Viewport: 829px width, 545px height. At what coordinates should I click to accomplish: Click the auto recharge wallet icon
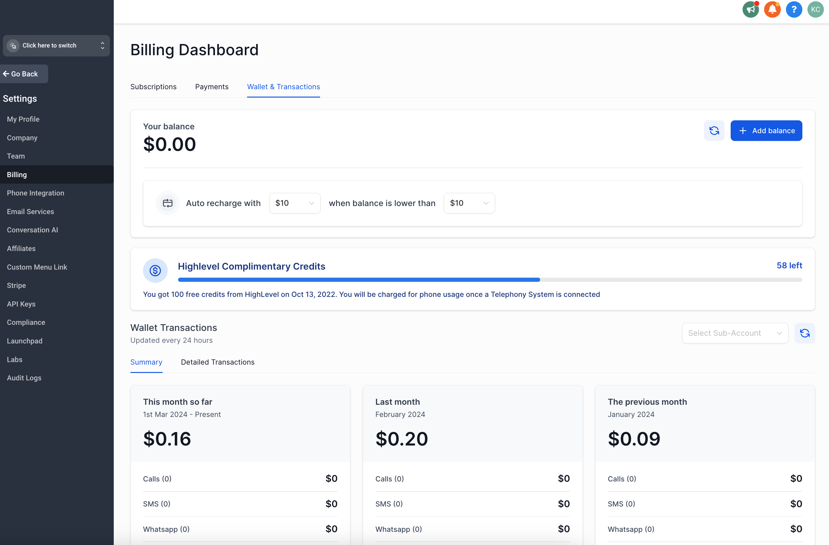(167, 203)
